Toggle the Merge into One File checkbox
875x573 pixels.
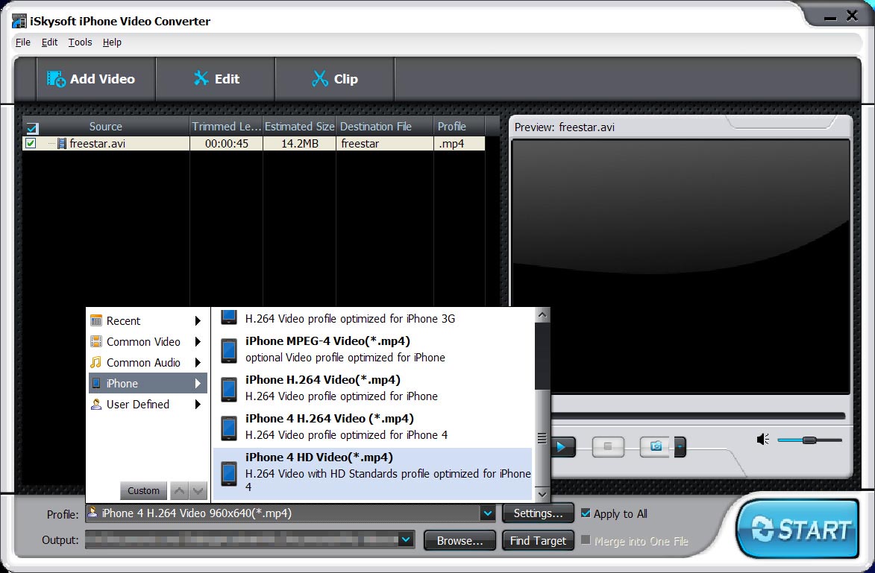coord(586,540)
